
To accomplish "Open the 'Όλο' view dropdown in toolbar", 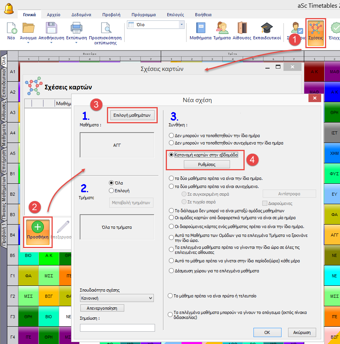I will coord(182,25).
